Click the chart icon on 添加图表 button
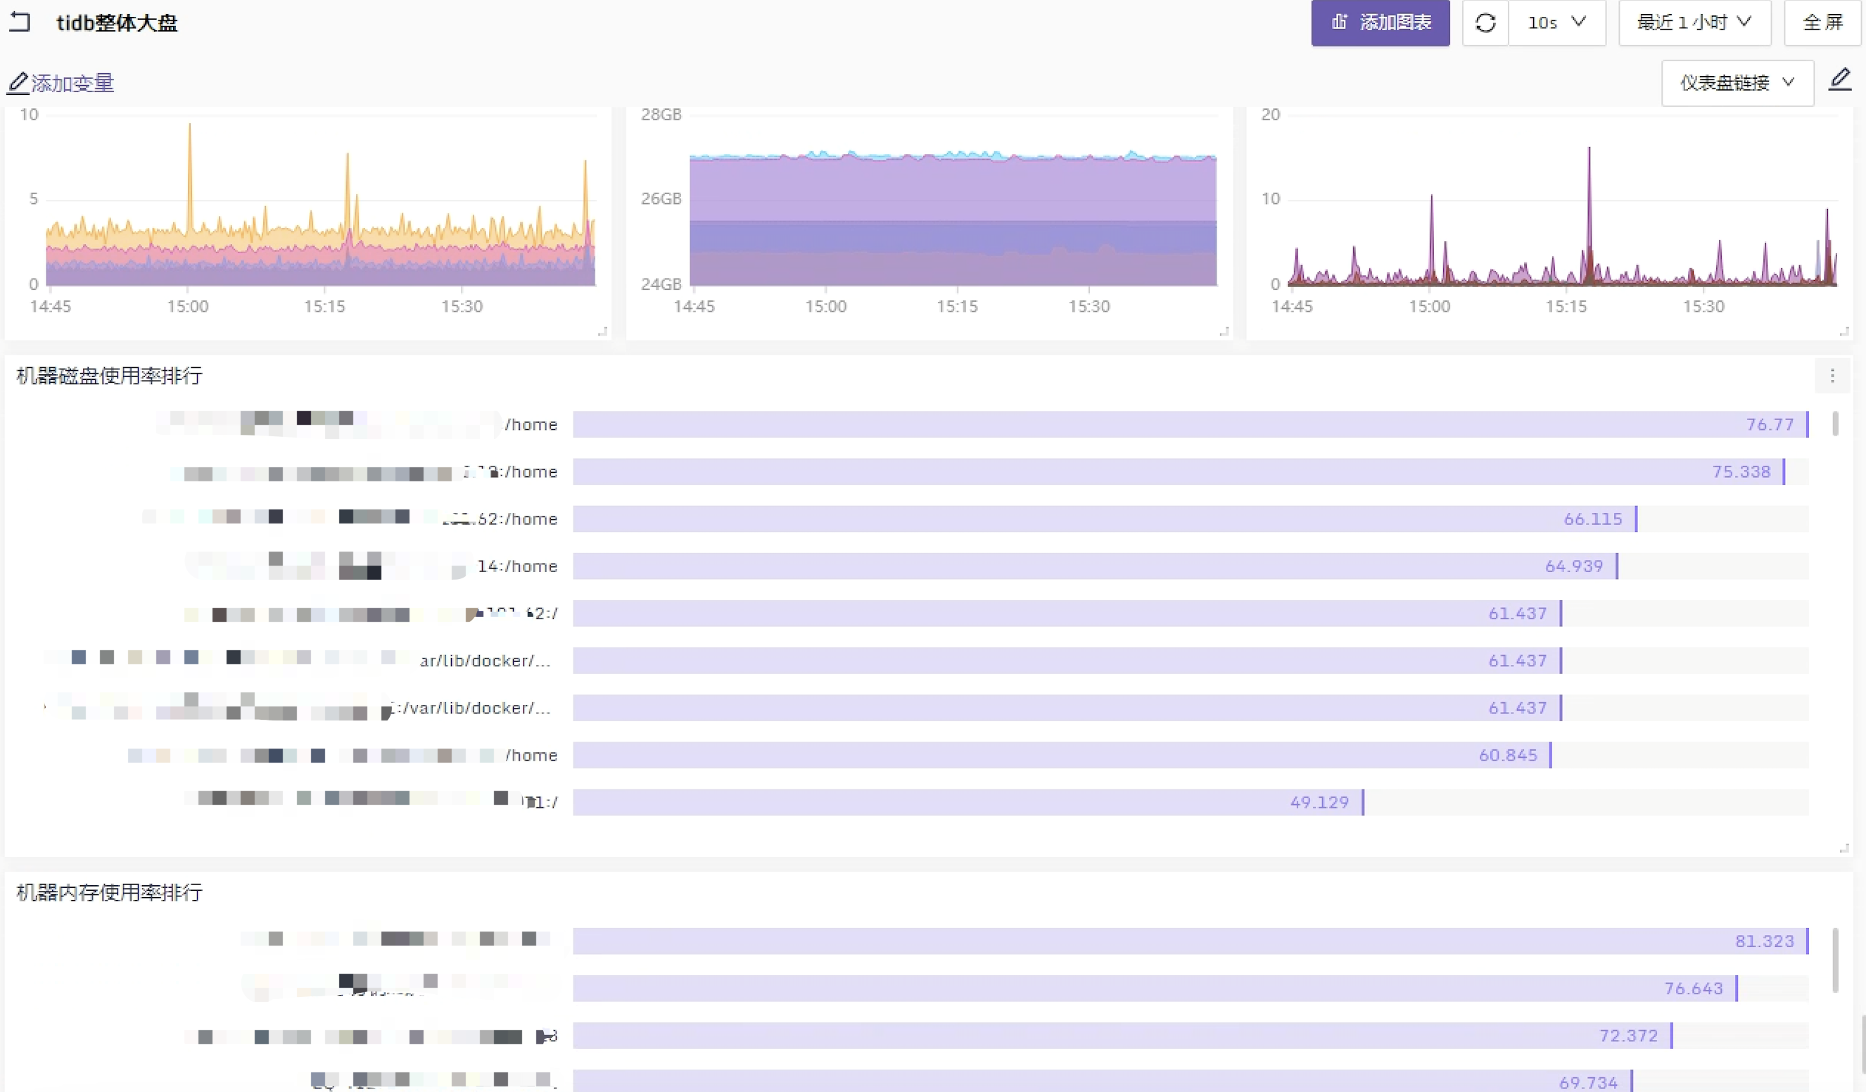The width and height of the screenshot is (1866, 1092). coord(1339,23)
